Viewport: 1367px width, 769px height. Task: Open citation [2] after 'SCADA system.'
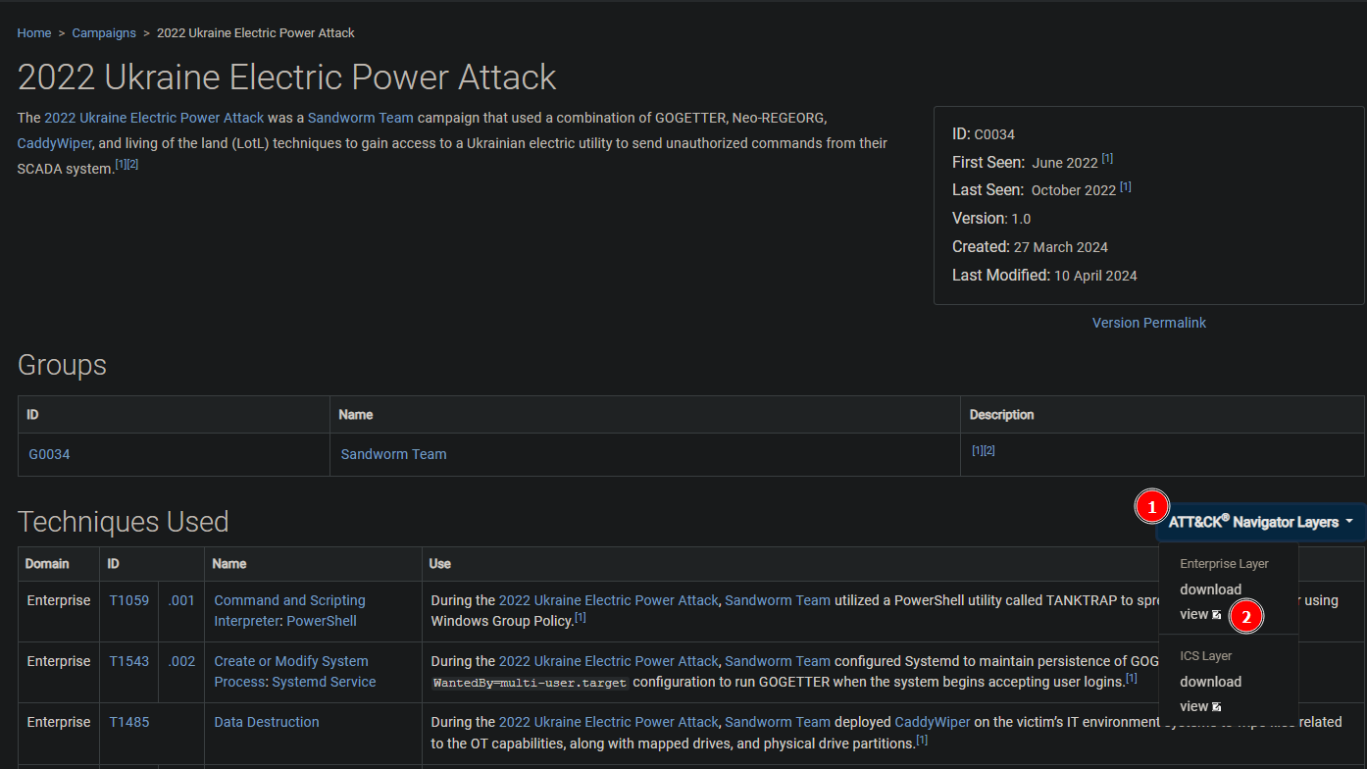(x=132, y=165)
